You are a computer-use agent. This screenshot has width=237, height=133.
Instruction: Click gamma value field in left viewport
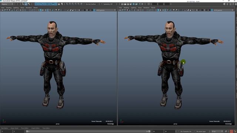coord(90,10)
